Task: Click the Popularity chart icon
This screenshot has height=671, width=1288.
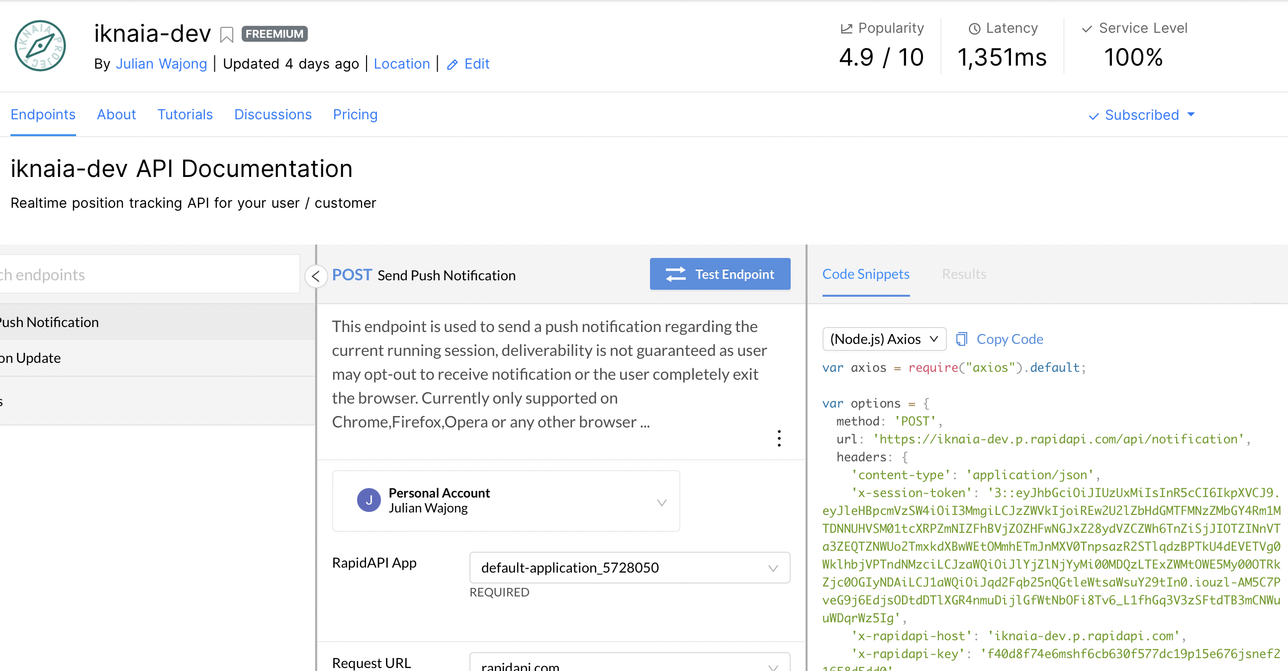Action: (x=846, y=28)
